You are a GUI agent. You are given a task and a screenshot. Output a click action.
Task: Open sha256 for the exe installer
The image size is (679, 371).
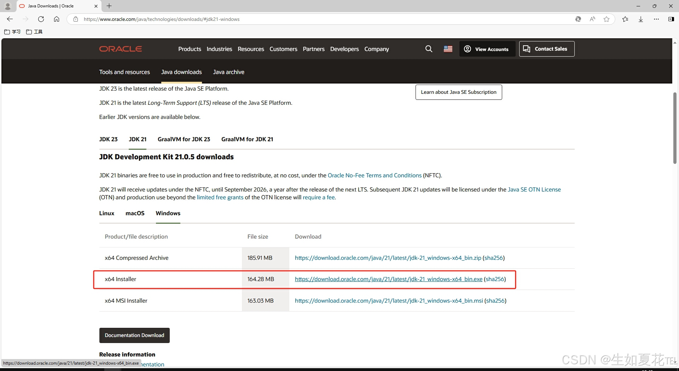pos(495,279)
